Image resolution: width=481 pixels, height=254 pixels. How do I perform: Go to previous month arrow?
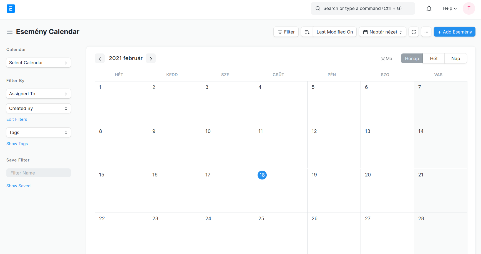[100, 58]
